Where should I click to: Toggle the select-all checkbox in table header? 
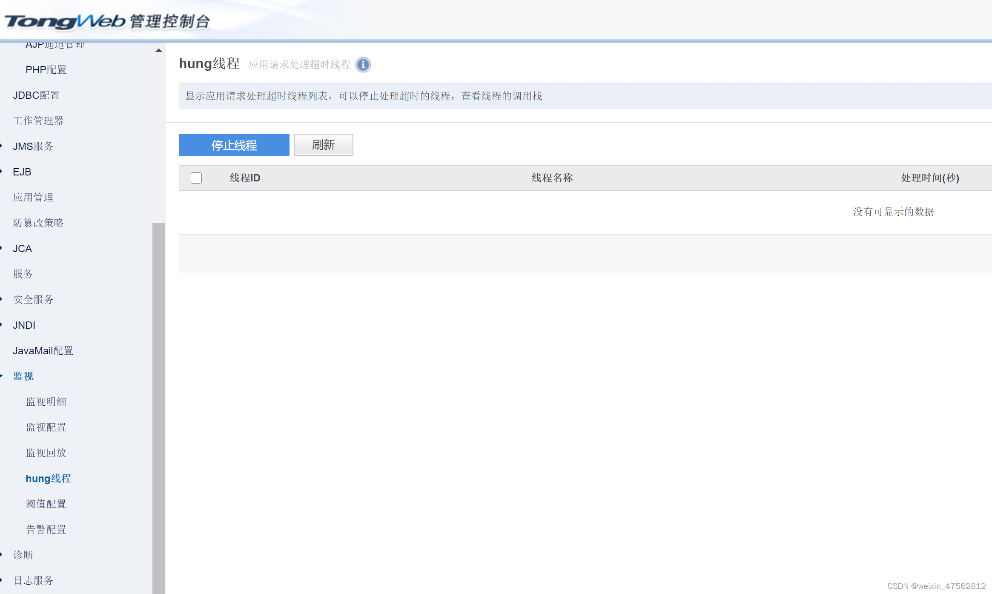(196, 178)
